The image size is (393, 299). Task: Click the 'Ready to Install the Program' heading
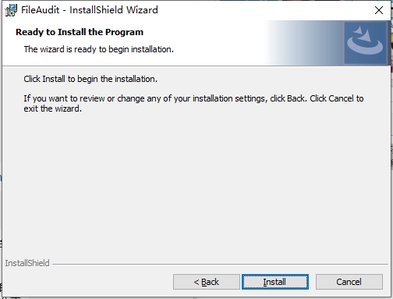tap(80, 32)
